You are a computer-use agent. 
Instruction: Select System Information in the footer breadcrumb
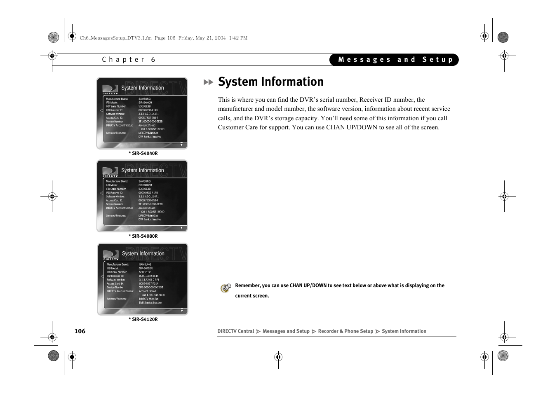point(404,331)
